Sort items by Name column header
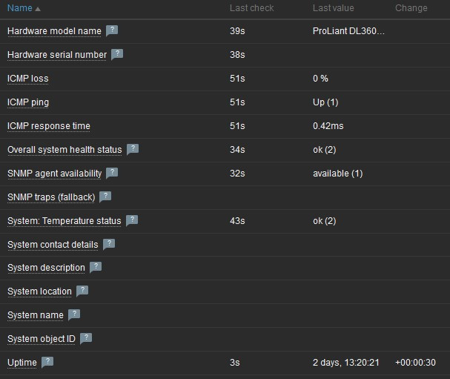Image resolution: width=450 pixels, height=379 pixels. (x=20, y=8)
